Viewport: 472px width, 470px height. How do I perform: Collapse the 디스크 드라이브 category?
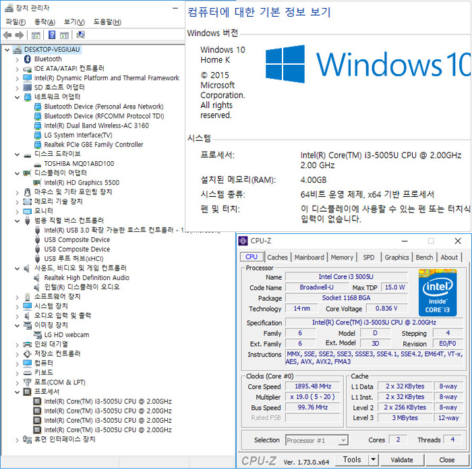(17, 154)
